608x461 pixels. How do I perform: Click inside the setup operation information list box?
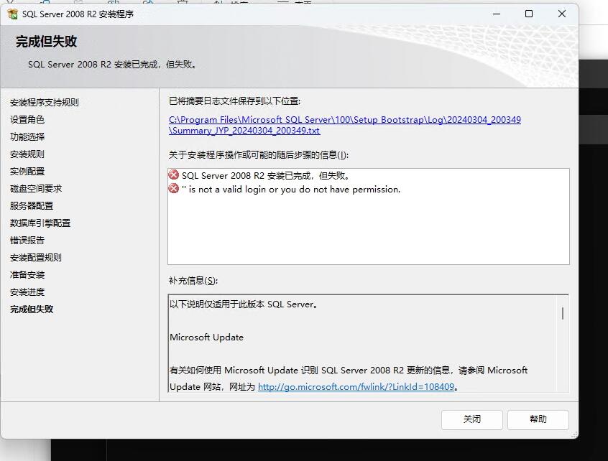click(368, 230)
